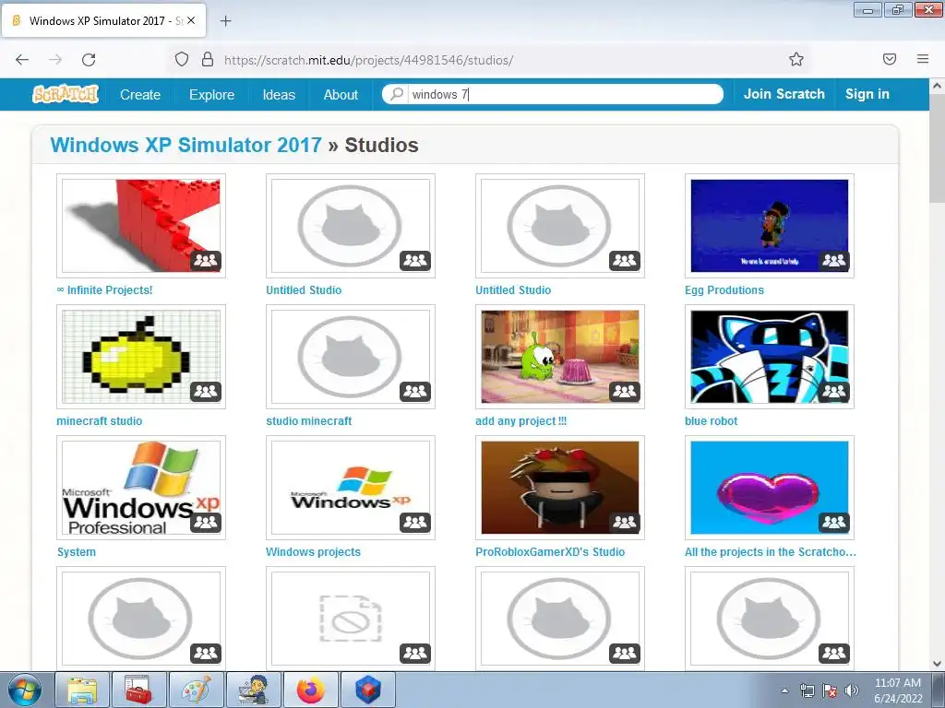Click the Action Center flag icon
This screenshot has height=708, width=945.
[830, 690]
